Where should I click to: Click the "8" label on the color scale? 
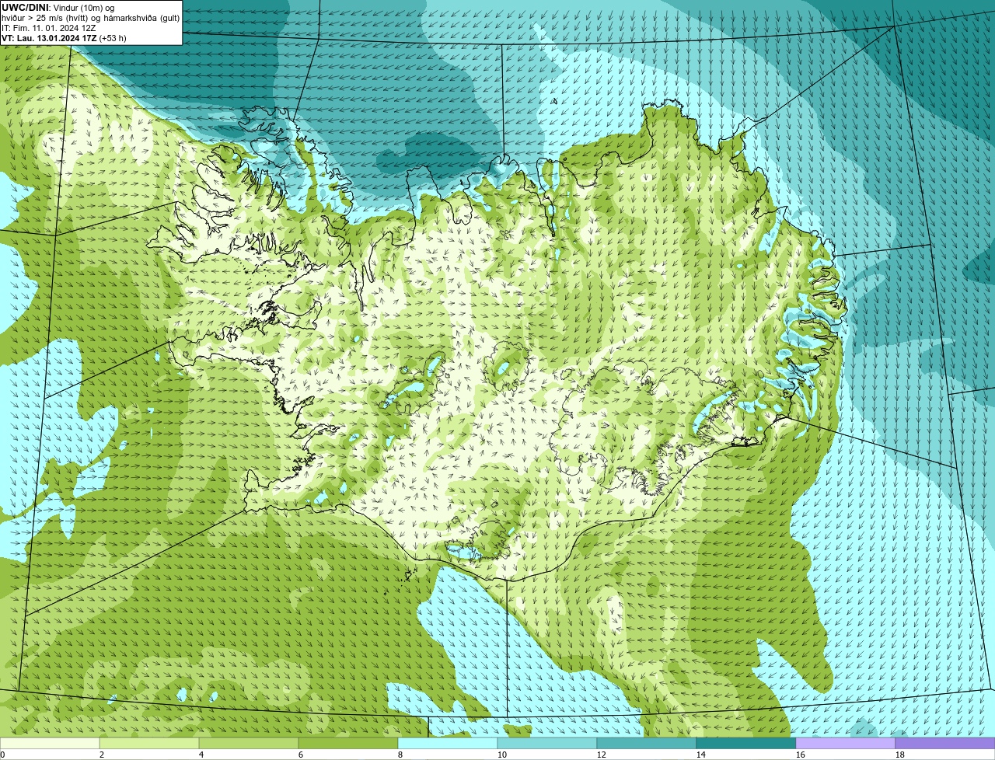(x=400, y=755)
